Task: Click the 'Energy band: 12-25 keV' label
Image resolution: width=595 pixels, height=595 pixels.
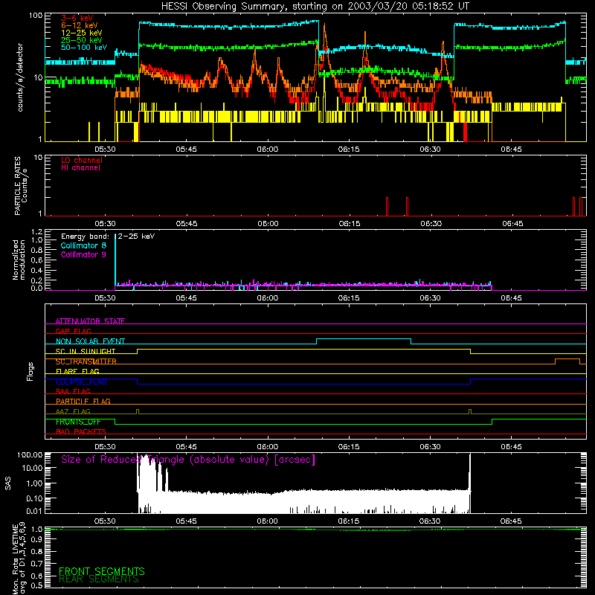Action: pyautogui.click(x=108, y=237)
